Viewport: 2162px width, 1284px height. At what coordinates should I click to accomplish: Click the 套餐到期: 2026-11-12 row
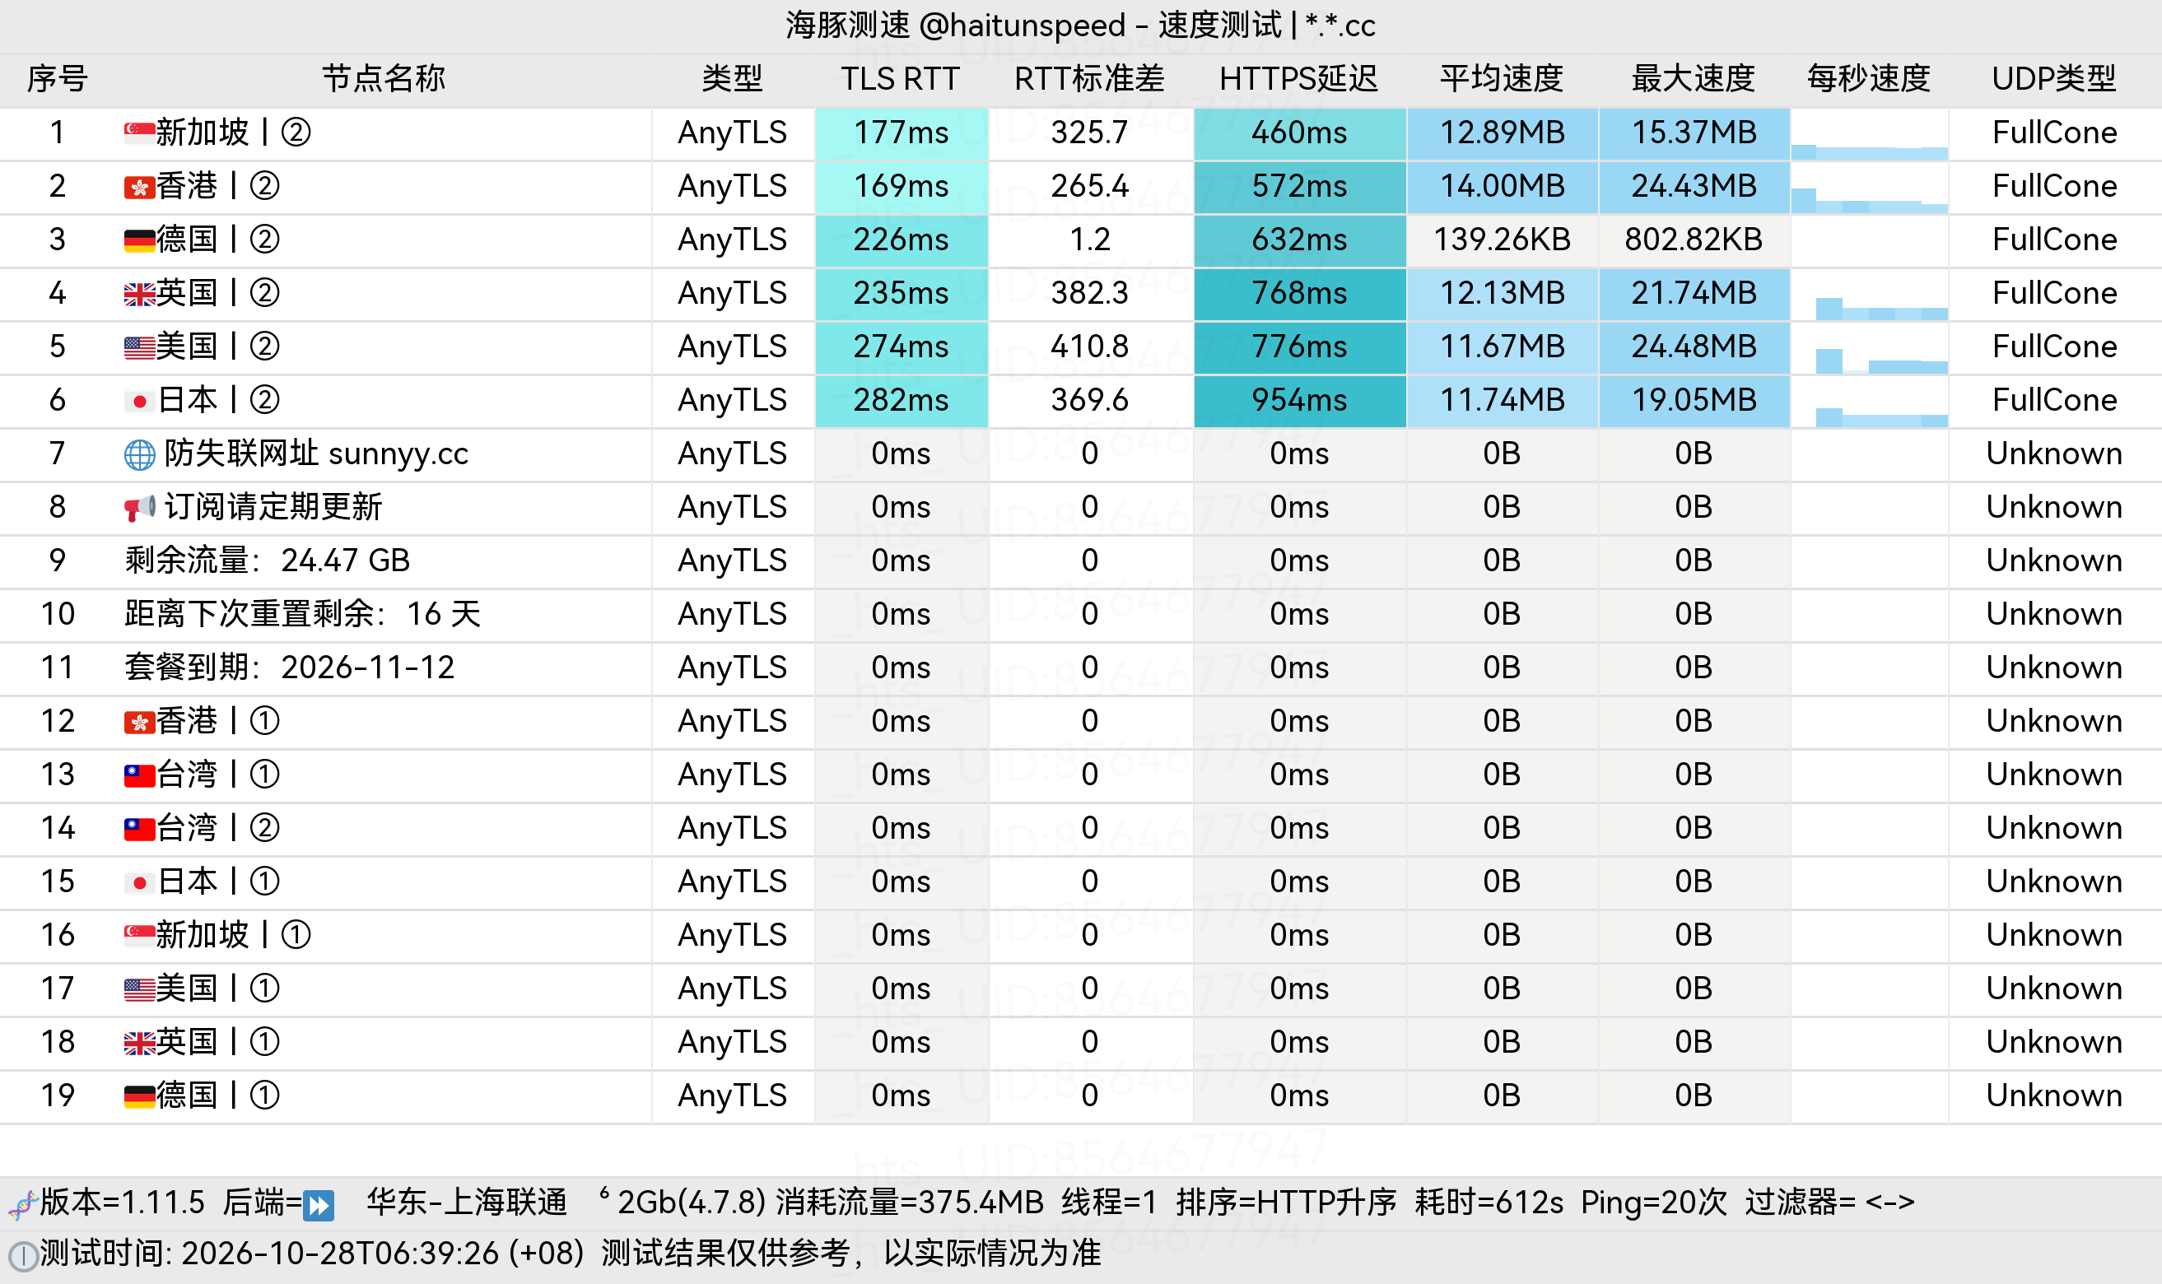click(1081, 668)
